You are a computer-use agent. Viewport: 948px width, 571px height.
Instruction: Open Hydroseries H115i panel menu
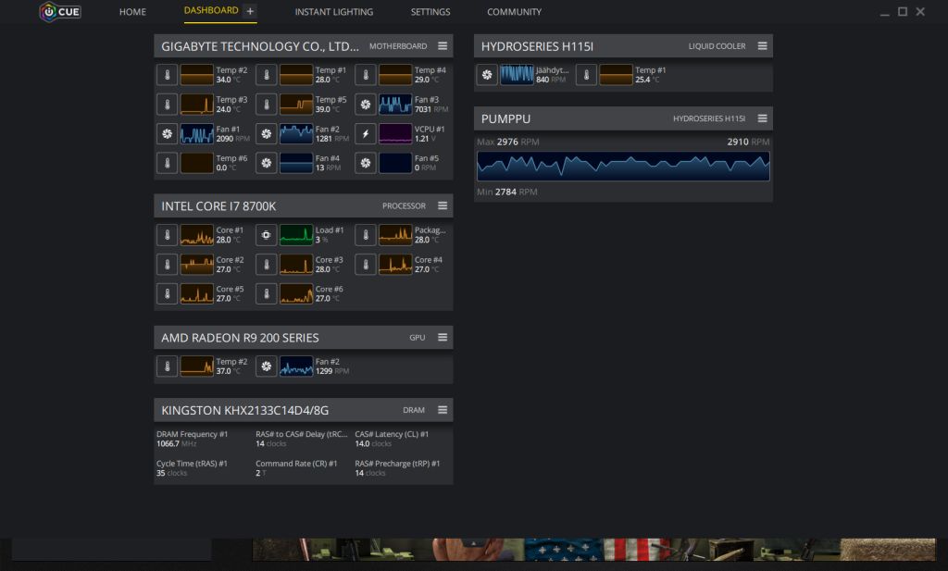(763, 46)
